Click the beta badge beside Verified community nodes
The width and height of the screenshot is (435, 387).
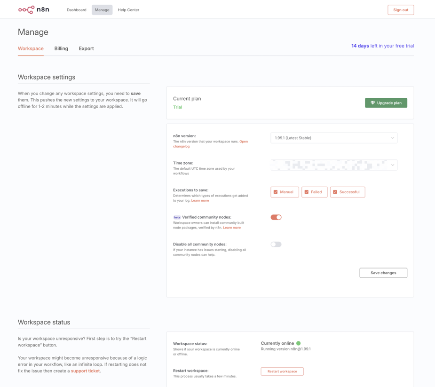[177, 217]
